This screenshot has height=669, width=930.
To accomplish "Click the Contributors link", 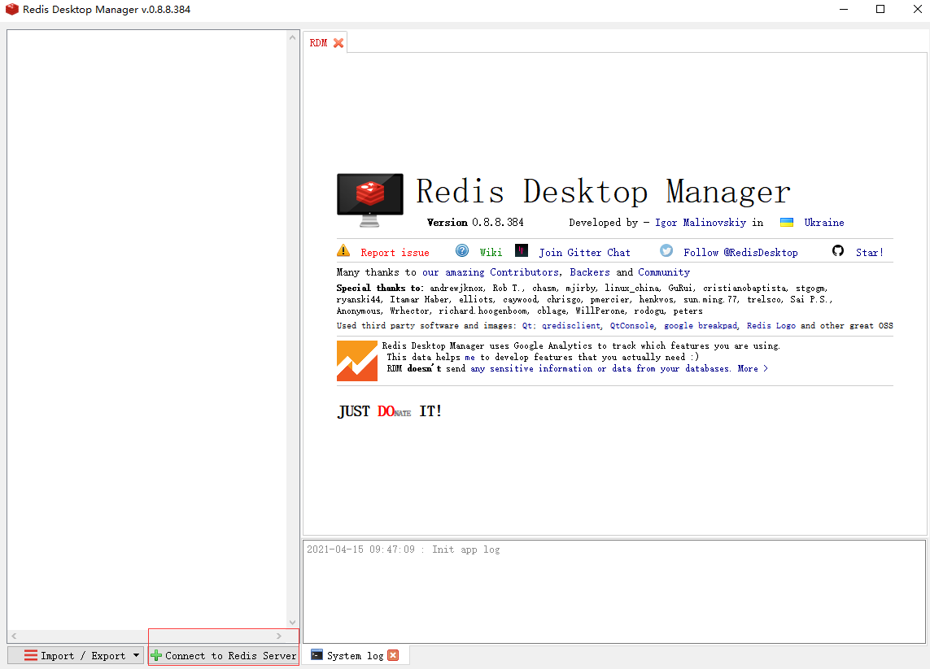I will click(524, 272).
